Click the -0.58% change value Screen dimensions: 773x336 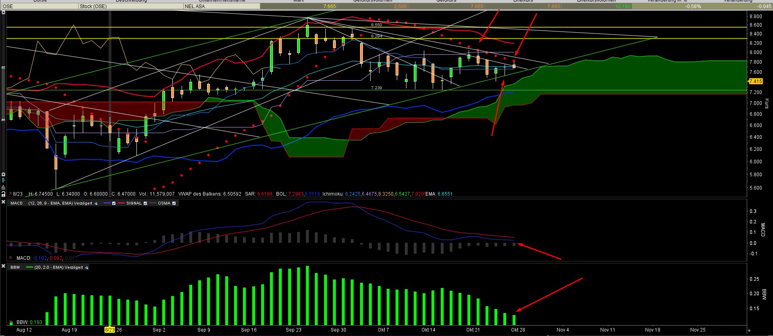693,6
